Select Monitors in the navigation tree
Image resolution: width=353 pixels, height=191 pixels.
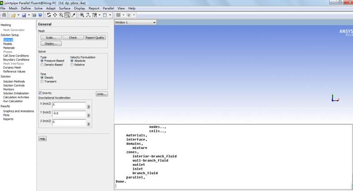coord(8,89)
